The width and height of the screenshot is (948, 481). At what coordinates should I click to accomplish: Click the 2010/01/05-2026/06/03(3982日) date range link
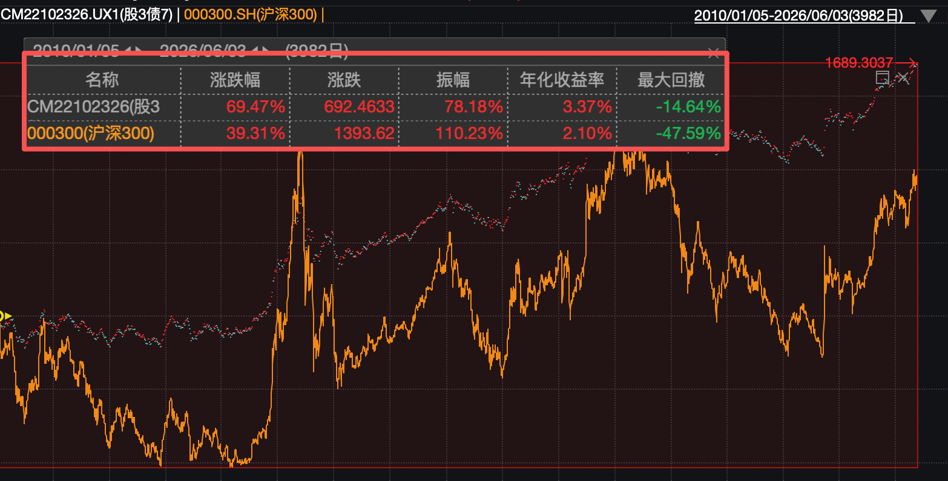[798, 16]
